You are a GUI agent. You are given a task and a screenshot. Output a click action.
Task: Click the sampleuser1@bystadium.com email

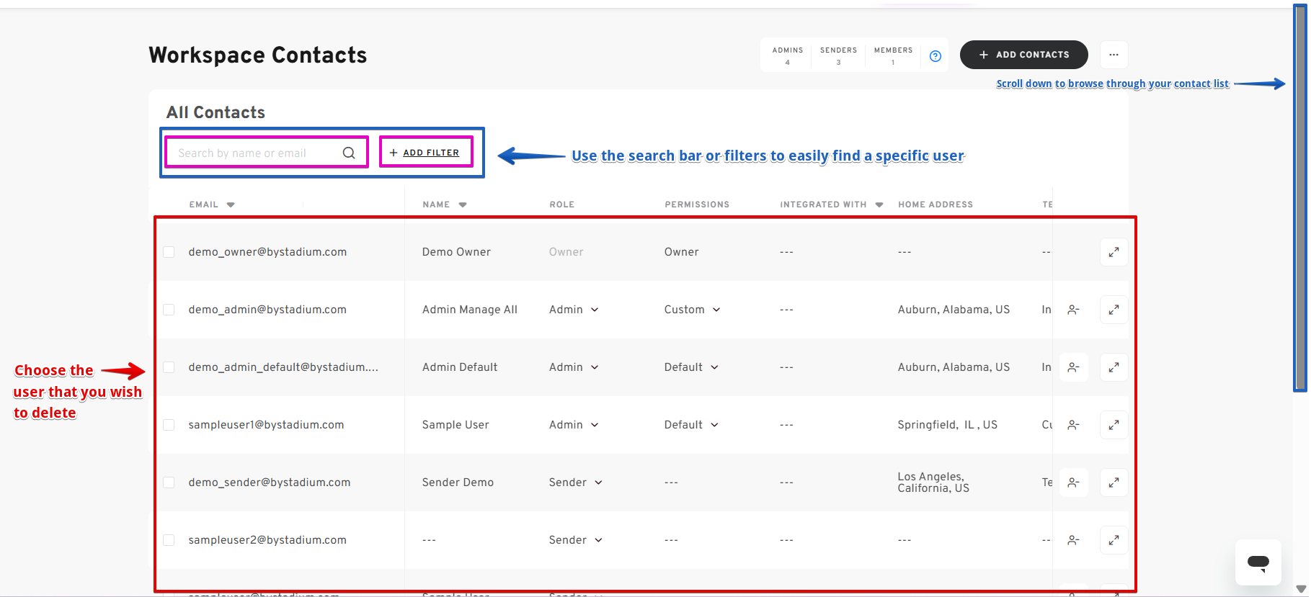point(266,425)
